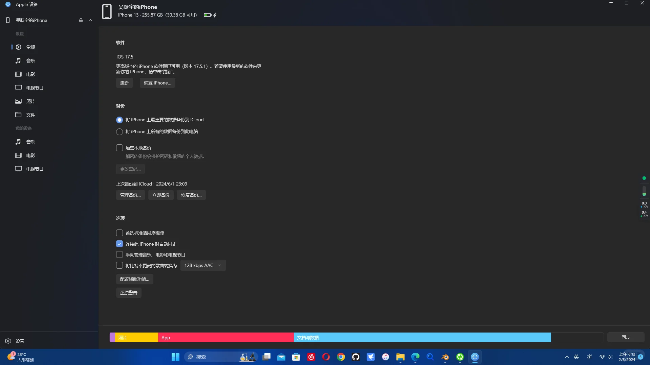650x365 pixels.
Task: Select 音乐 under 设置 in sidebar
Action: click(30, 60)
